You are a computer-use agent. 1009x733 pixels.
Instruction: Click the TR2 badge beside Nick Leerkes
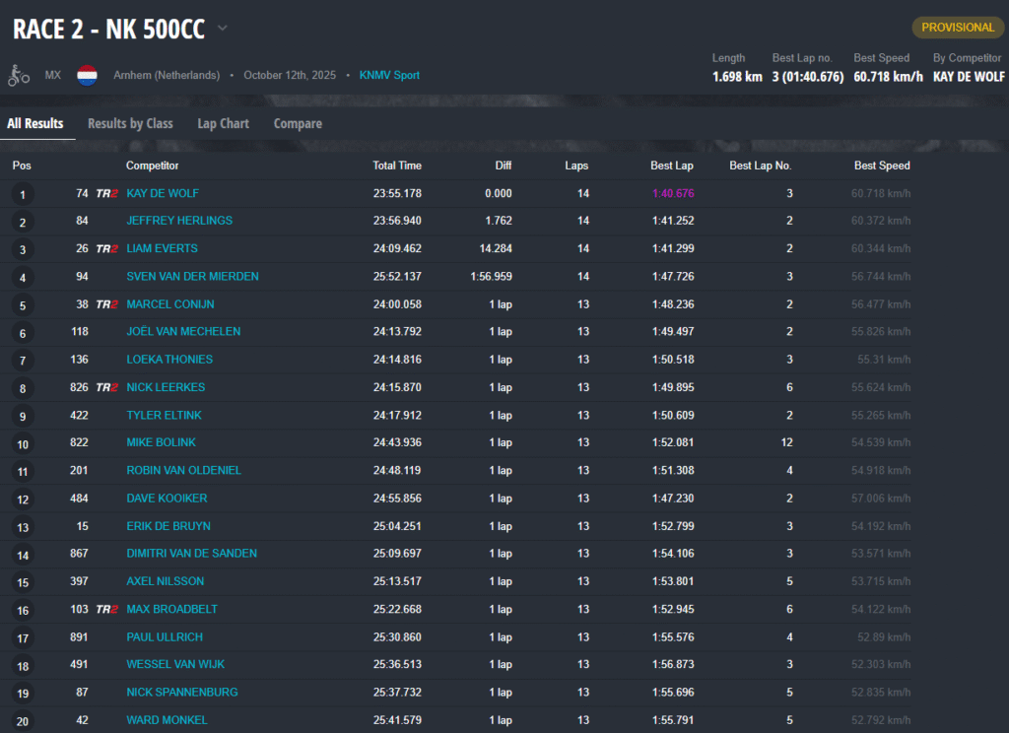click(107, 387)
